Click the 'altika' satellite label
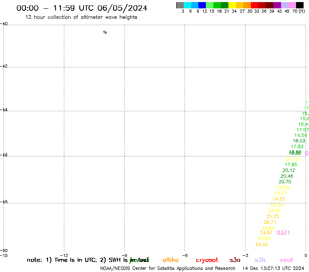 click(170, 260)
